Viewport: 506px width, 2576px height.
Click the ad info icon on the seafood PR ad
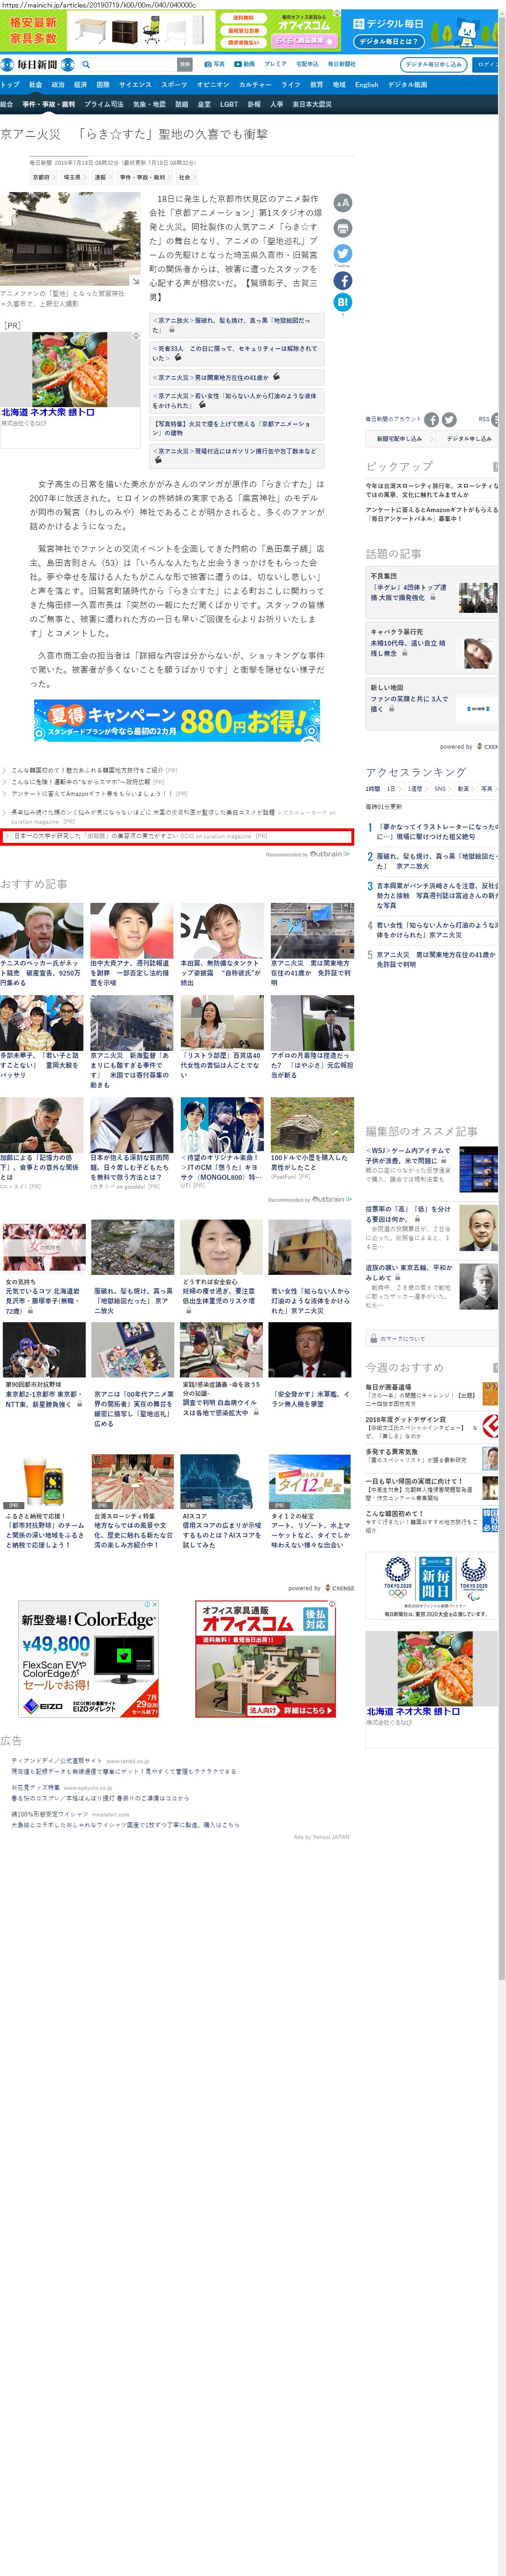tap(136, 337)
